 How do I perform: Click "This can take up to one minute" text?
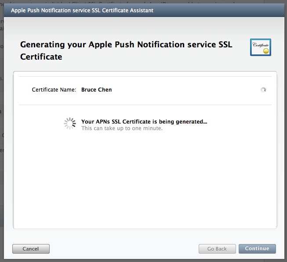point(122,128)
